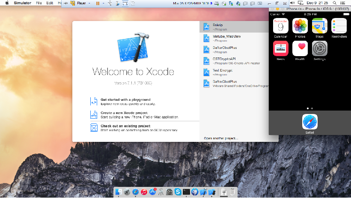Click the date and time Dec 9 21:25
This screenshot has width=351, height=198.
[317, 3]
